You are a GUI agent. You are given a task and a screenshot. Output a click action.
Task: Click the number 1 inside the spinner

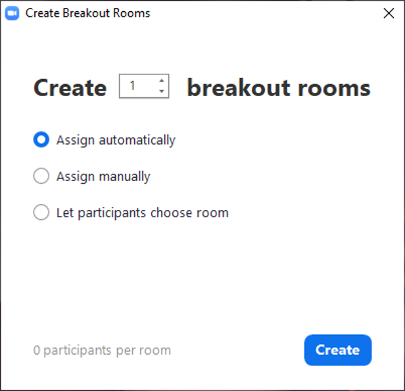point(133,86)
